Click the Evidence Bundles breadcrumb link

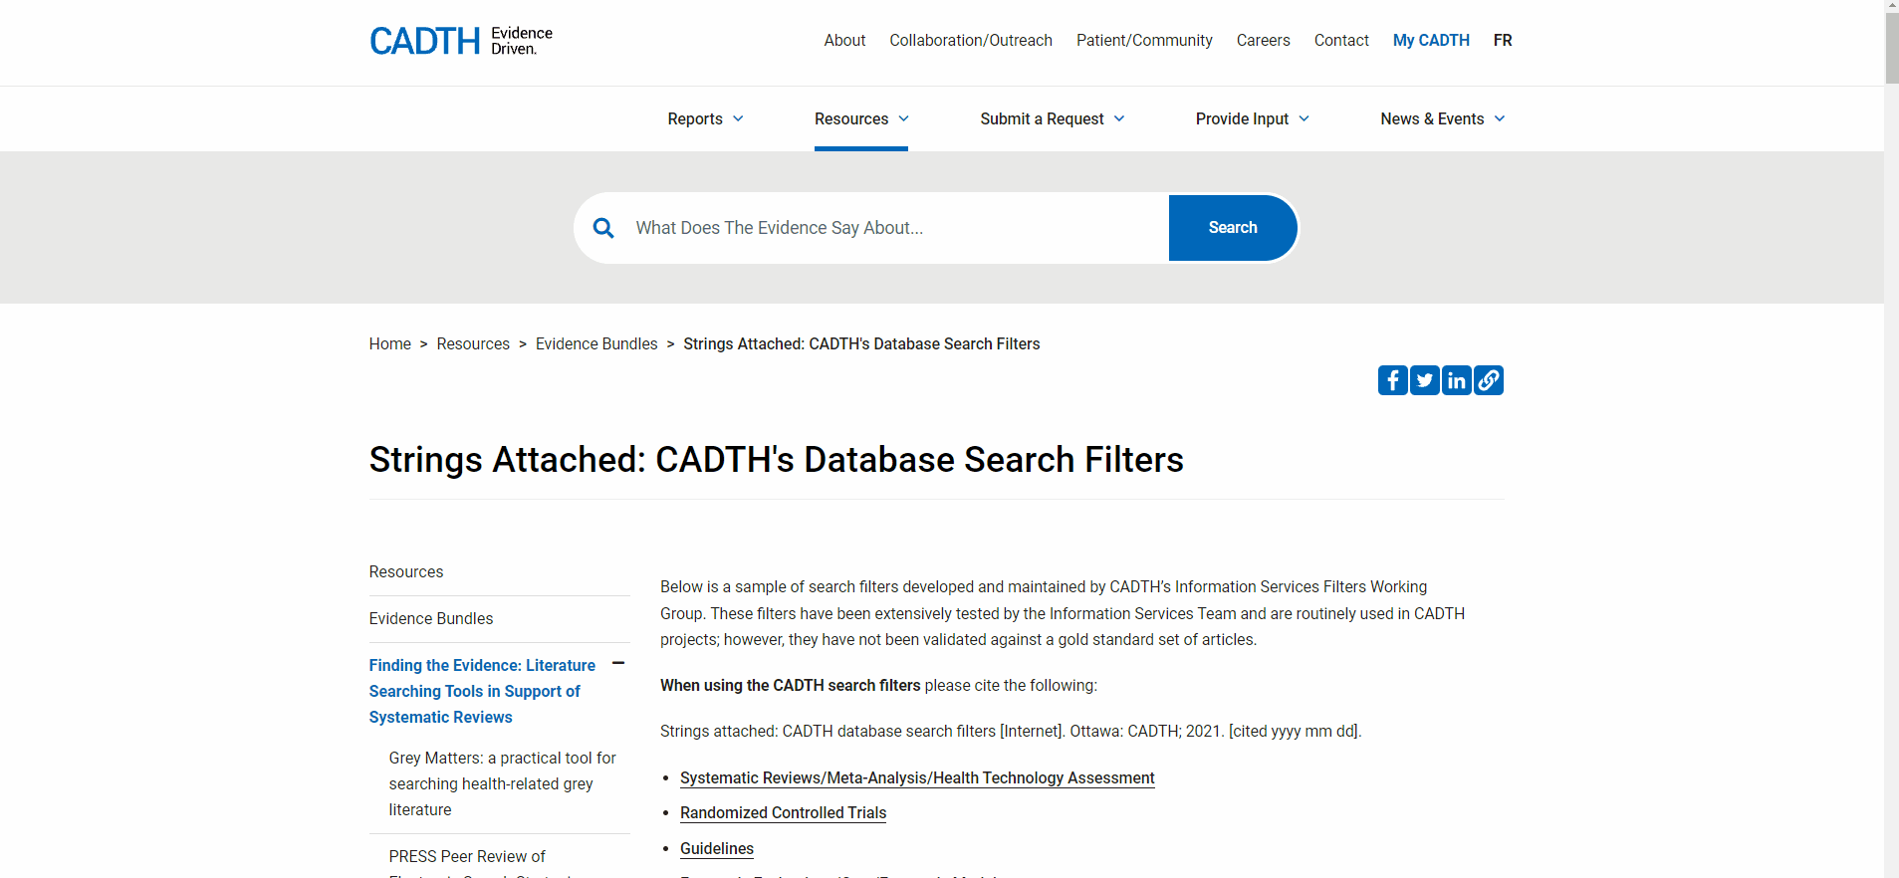(595, 343)
